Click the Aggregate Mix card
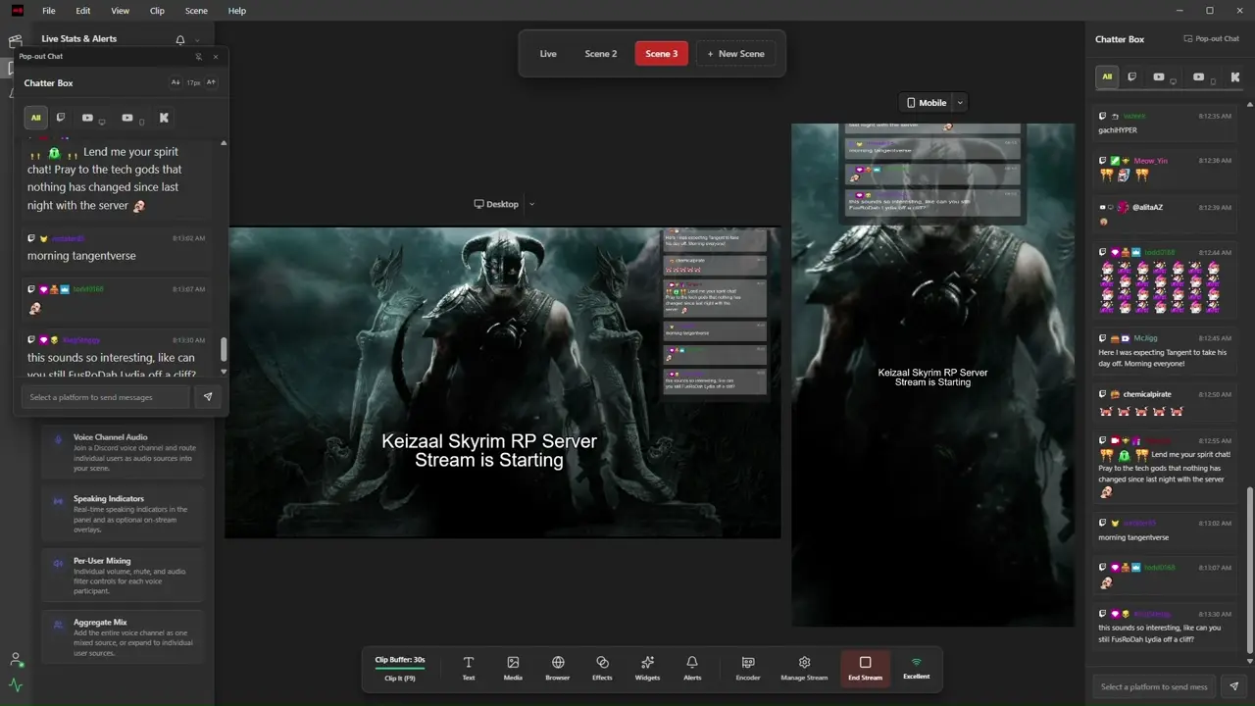The image size is (1255, 706). coord(124,636)
